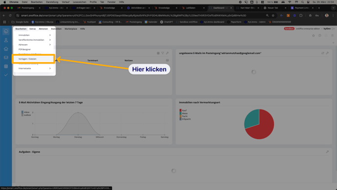
Task: Toggle the Miete legend entry in pie chart
Action: [x=183, y=113]
